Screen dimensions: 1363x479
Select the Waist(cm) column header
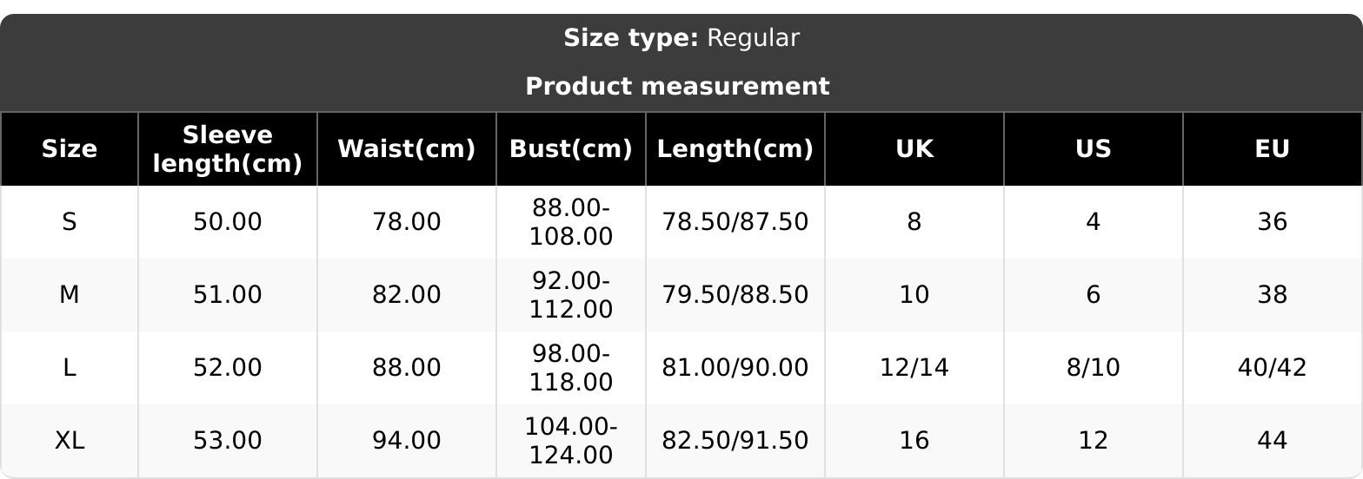(x=406, y=149)
